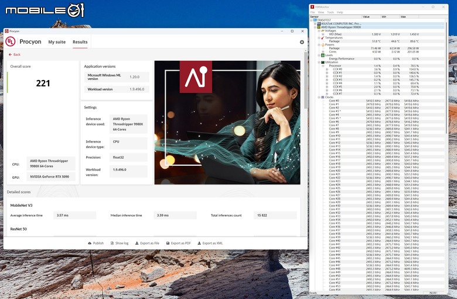Go back via the Back link
The width and height of the screenshot is (457, 299).
tap(15, 55)
